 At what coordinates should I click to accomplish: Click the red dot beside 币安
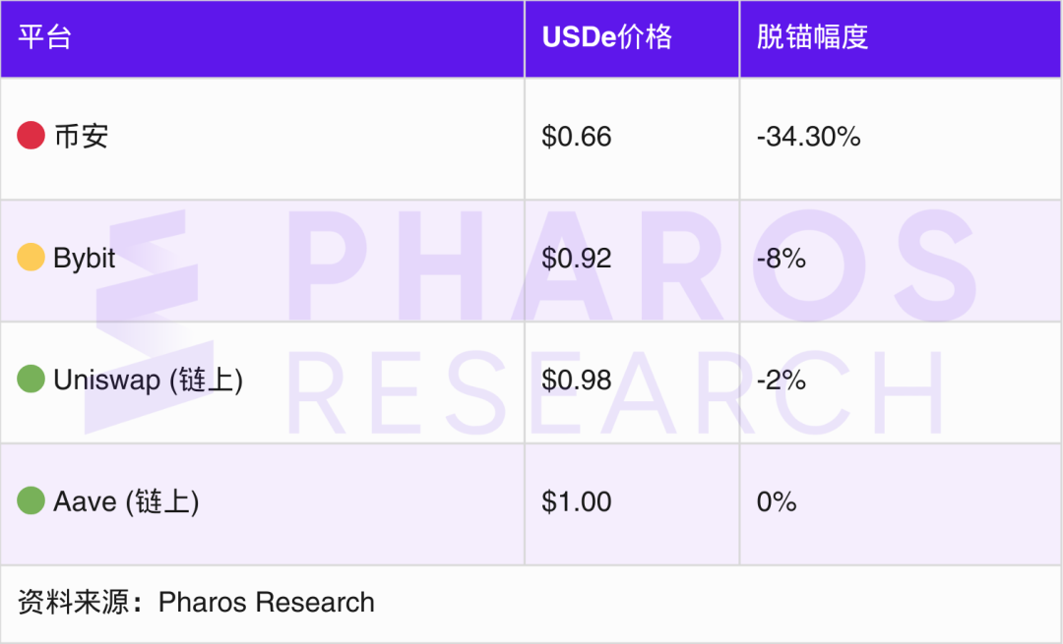(x=31, y=136)
